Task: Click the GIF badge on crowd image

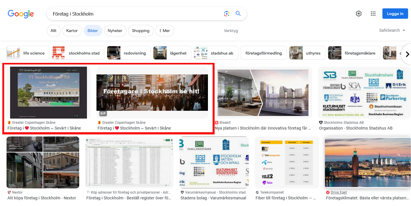Action: (103, 113)
